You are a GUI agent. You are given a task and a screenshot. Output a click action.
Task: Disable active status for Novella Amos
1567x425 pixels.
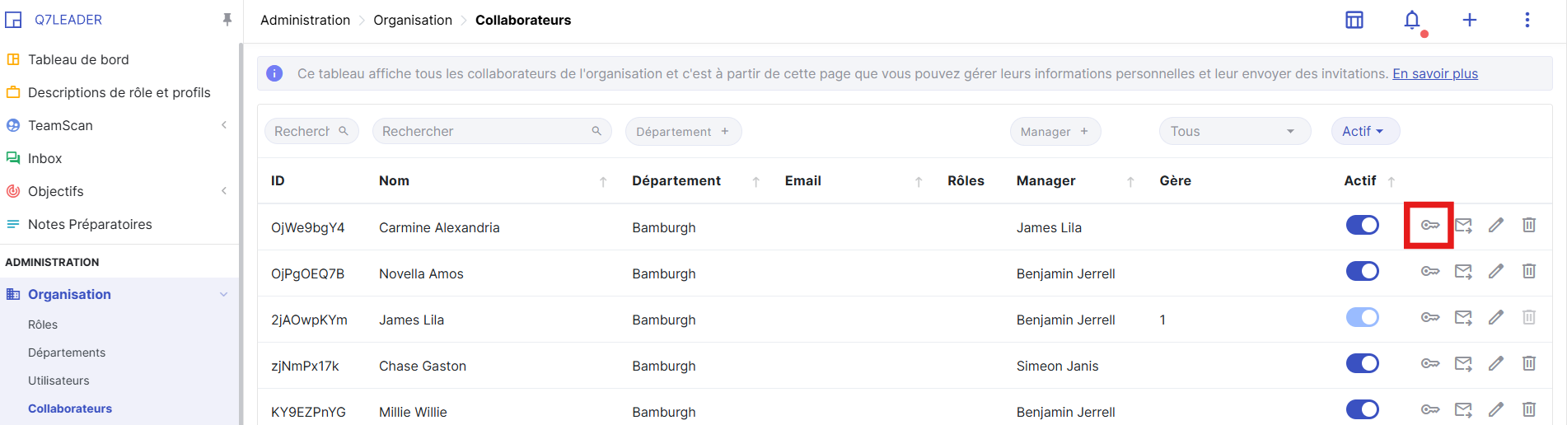point(1362,271)
